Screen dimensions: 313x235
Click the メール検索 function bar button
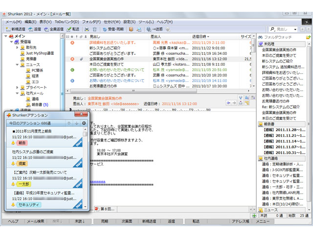[x=36, y=221]
